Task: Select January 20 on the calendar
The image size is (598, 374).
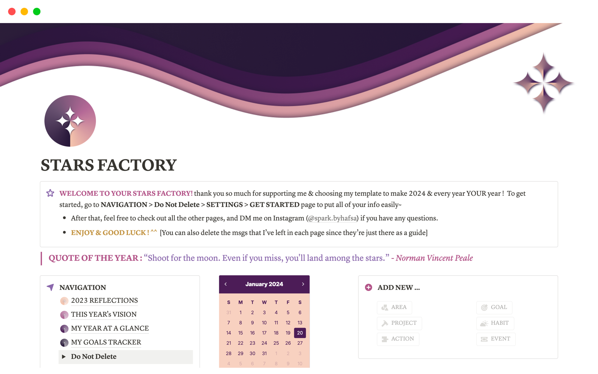Action: pos(300,333)
